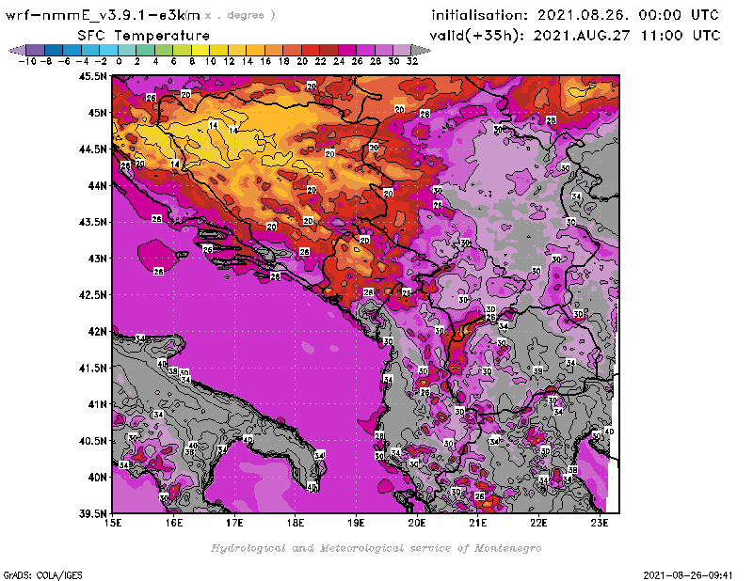Select the legend swatch between -8 and -6
Screen dimensions: 753x581
pyautogui.click(x=54, y=50)
